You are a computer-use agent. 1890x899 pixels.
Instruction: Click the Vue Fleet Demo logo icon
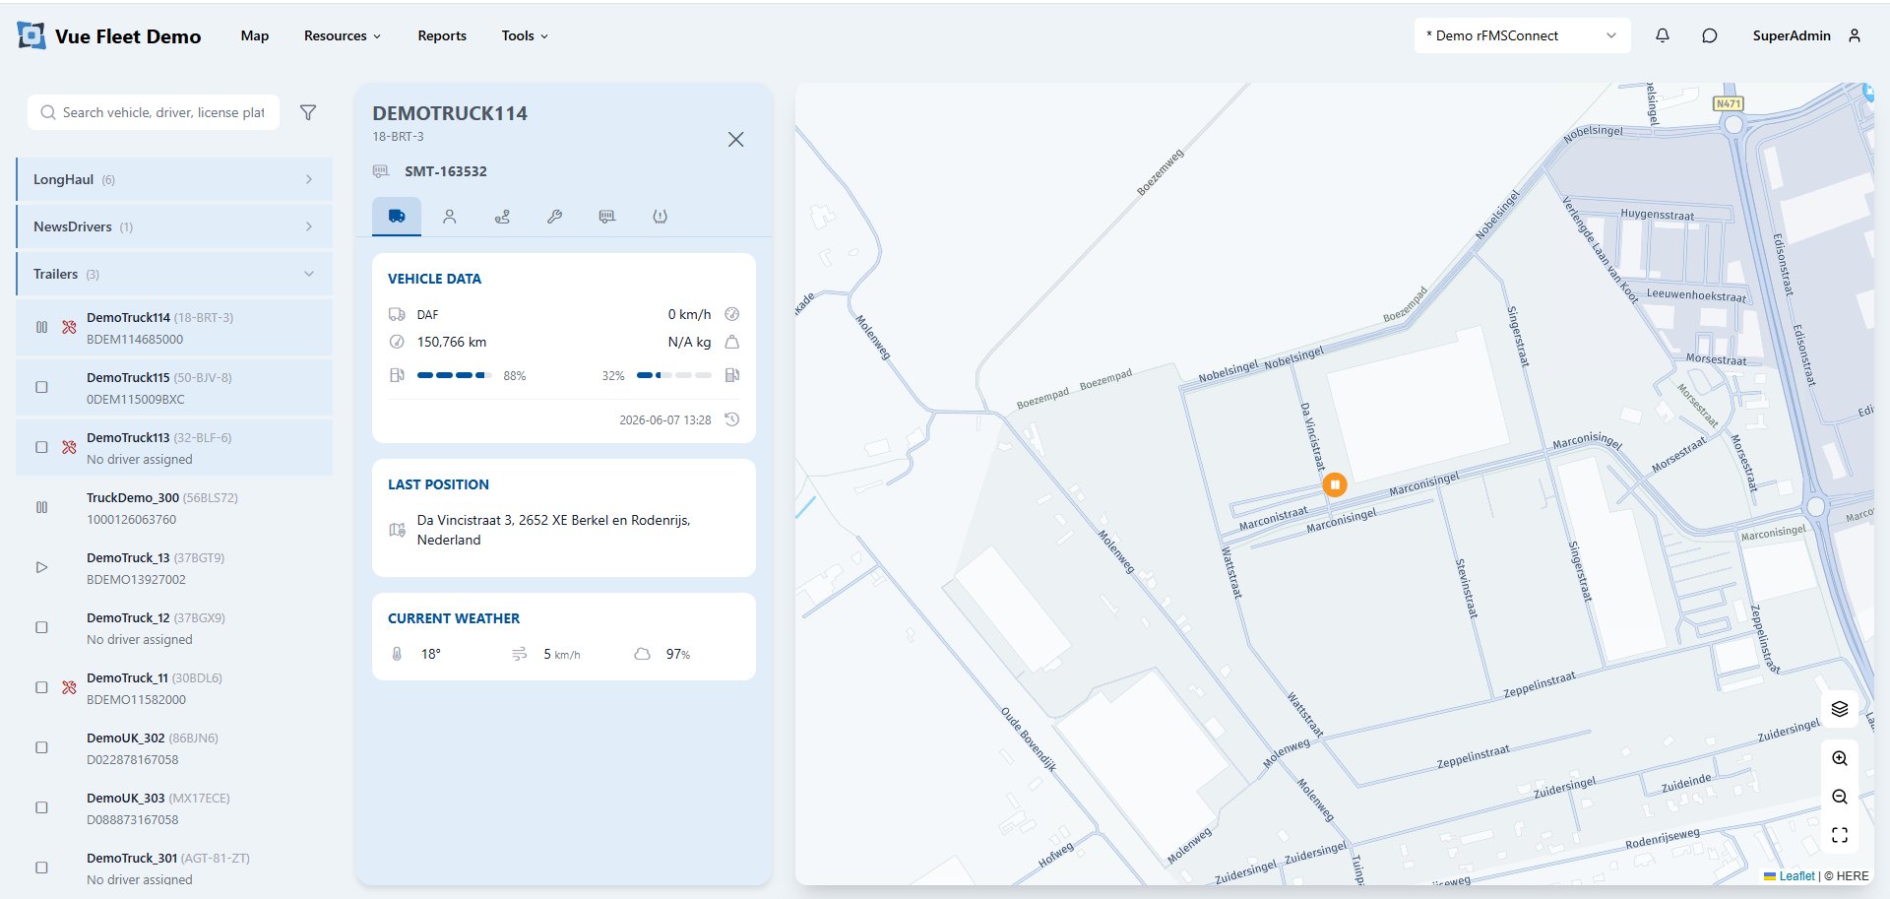(31, 36)
